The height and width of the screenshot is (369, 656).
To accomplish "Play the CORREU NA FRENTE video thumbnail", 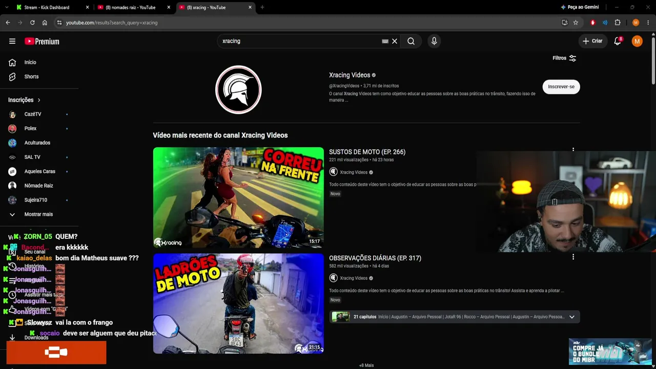I will (238, 198).
